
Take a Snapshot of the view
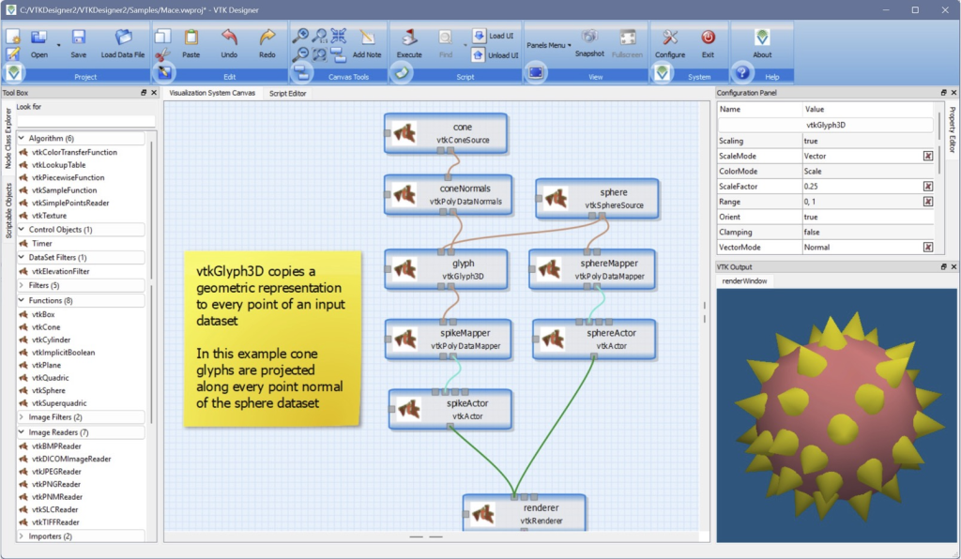pyautogui.click(x=589, y=38)
